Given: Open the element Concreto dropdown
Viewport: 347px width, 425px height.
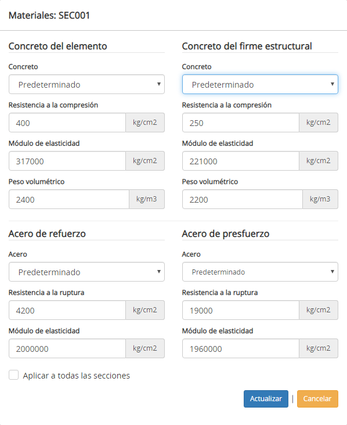Looking at the screenshot, I should 86,84.
